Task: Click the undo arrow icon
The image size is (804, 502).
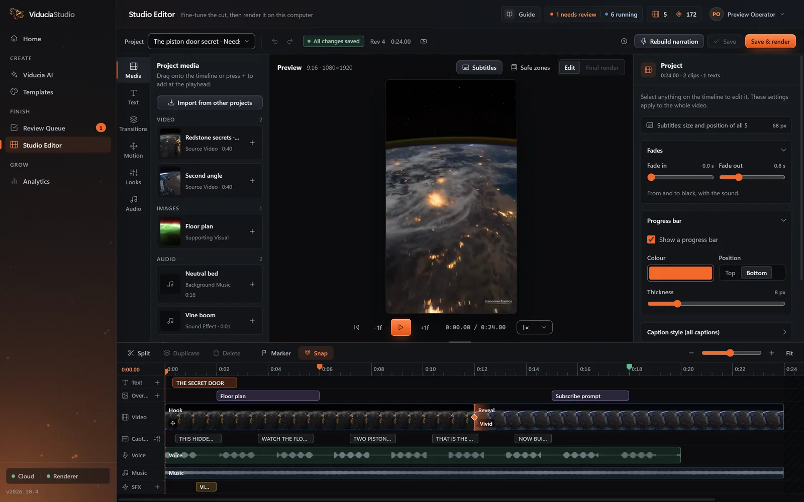Action: tap(275, 41)
